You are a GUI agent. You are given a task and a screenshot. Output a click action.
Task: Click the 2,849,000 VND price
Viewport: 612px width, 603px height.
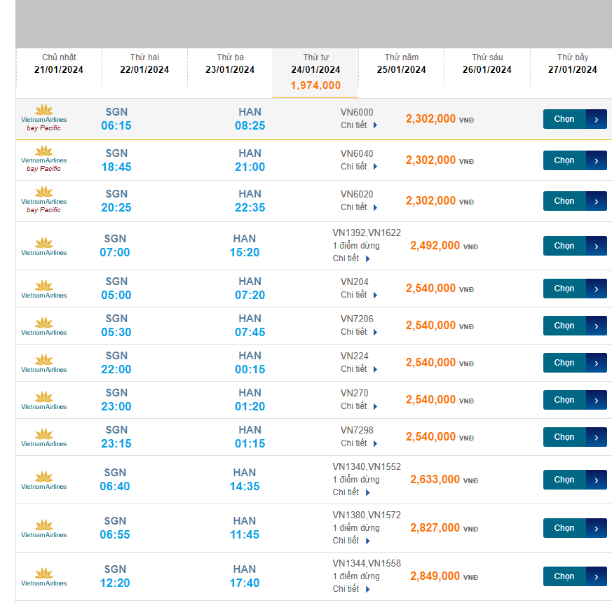[435, 576]
